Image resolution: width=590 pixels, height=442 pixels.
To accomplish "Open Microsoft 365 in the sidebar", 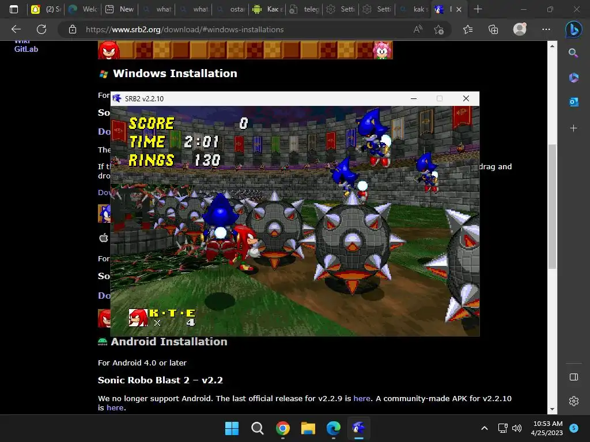I will click(573, 78).
